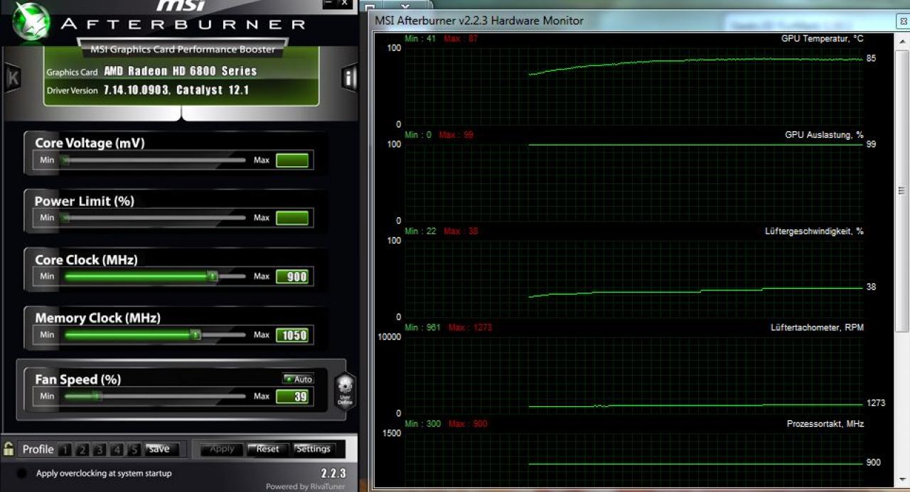Screen dimensions: 910x492
Task: Click the Core Clock (MHz) label
Action: 86,260
